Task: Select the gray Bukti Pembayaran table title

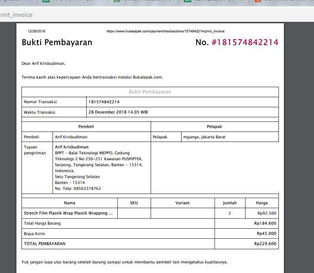Action: (x=150, y=92)
